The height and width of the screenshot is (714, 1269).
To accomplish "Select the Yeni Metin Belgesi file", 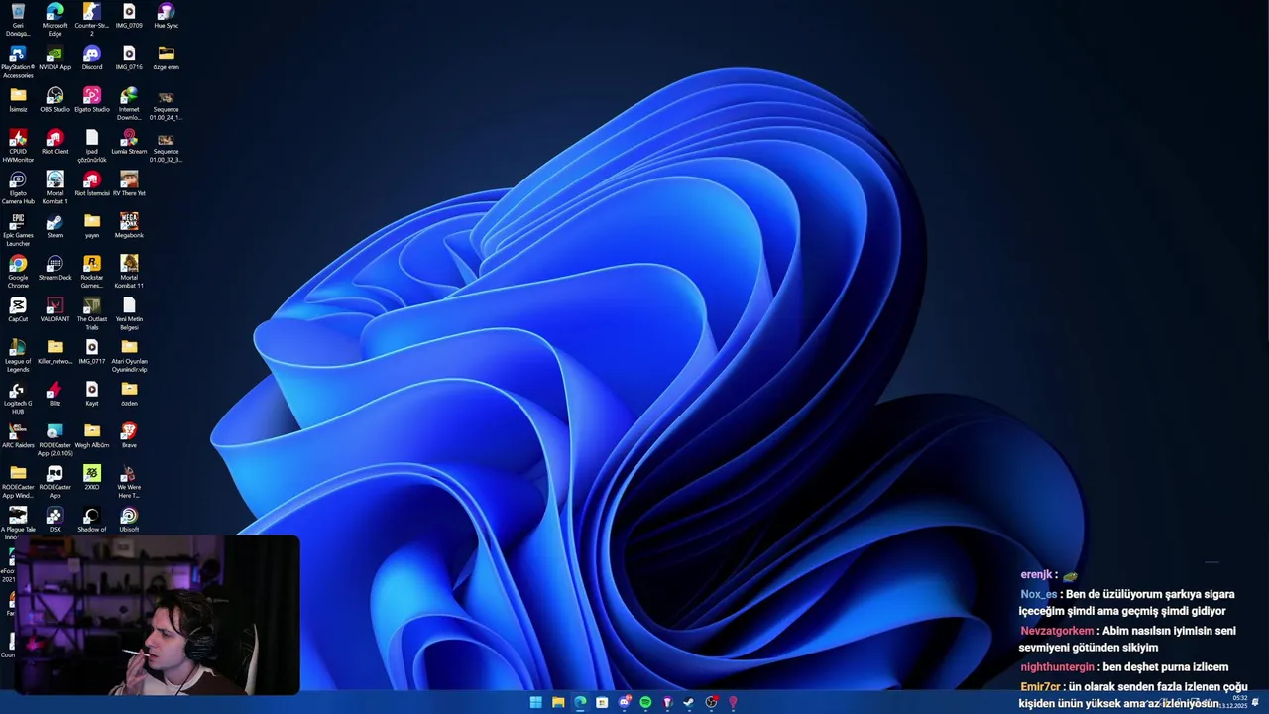I will (x=129, y=313).
